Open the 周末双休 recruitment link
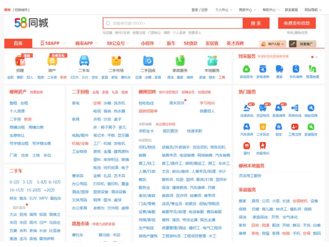This screenshot has width=329, height=247. point(177,103)
